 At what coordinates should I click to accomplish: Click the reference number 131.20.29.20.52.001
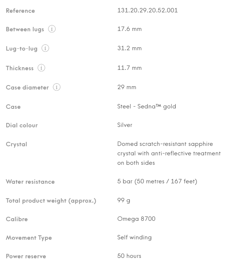click(147, 10)
